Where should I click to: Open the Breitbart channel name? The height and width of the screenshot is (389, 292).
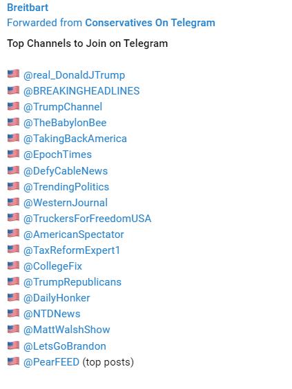[x=28, y=8]
